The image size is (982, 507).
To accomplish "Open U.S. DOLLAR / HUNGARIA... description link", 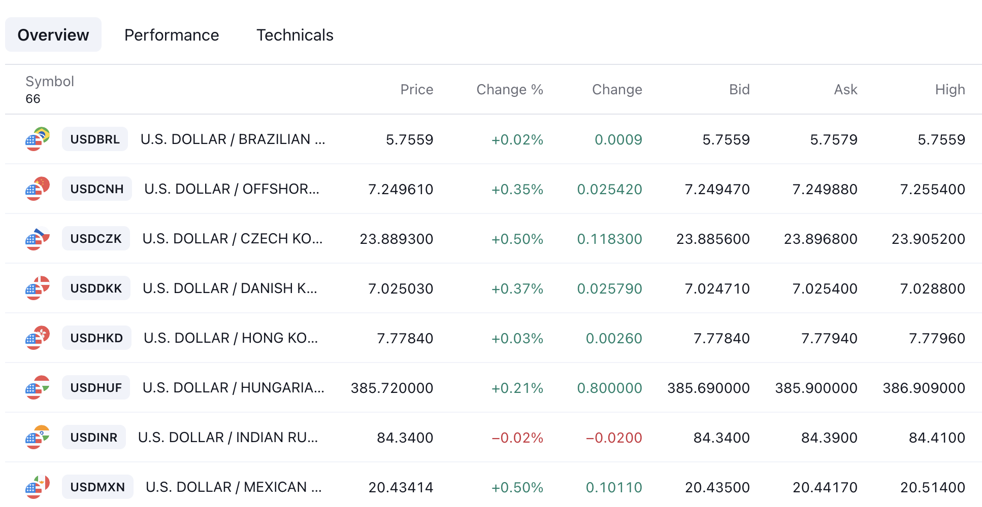I will [234, 387].
